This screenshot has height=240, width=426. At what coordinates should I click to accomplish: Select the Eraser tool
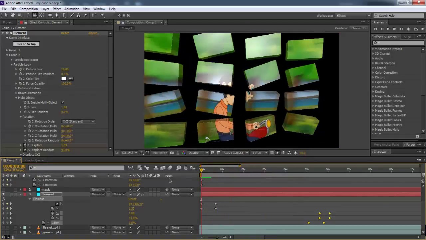click(85, 15)
